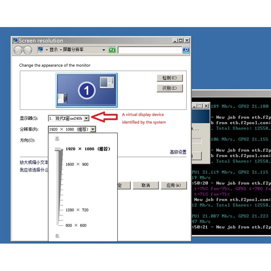Screen dimensions: 271x271
Task: Click the display icon in address bar
Action: pos(41,49)
